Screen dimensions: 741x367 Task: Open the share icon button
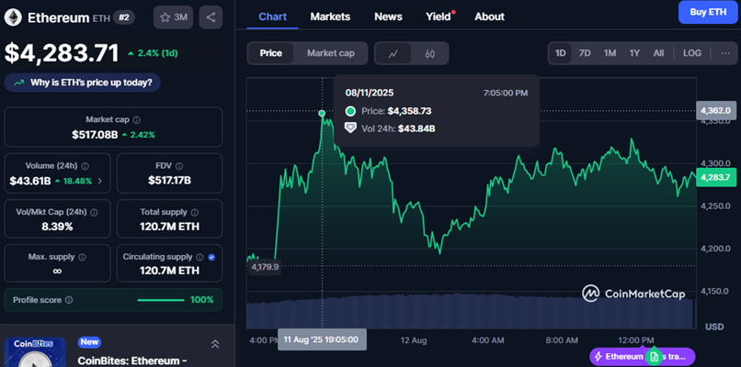[211, 17]
